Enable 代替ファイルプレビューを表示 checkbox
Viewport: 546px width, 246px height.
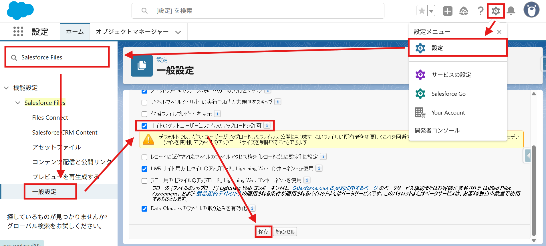click(144, 114)
